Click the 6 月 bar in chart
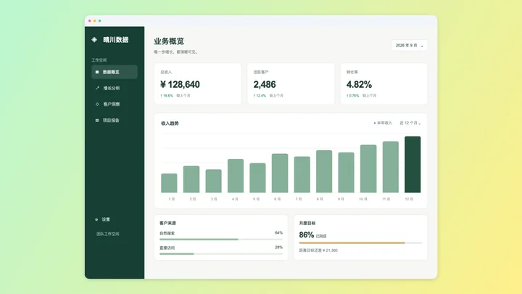 [280, 173]
